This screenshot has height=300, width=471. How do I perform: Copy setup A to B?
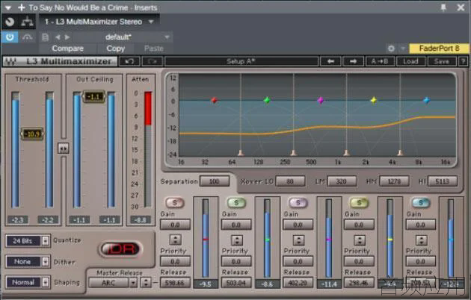click(x=380, y=61)
